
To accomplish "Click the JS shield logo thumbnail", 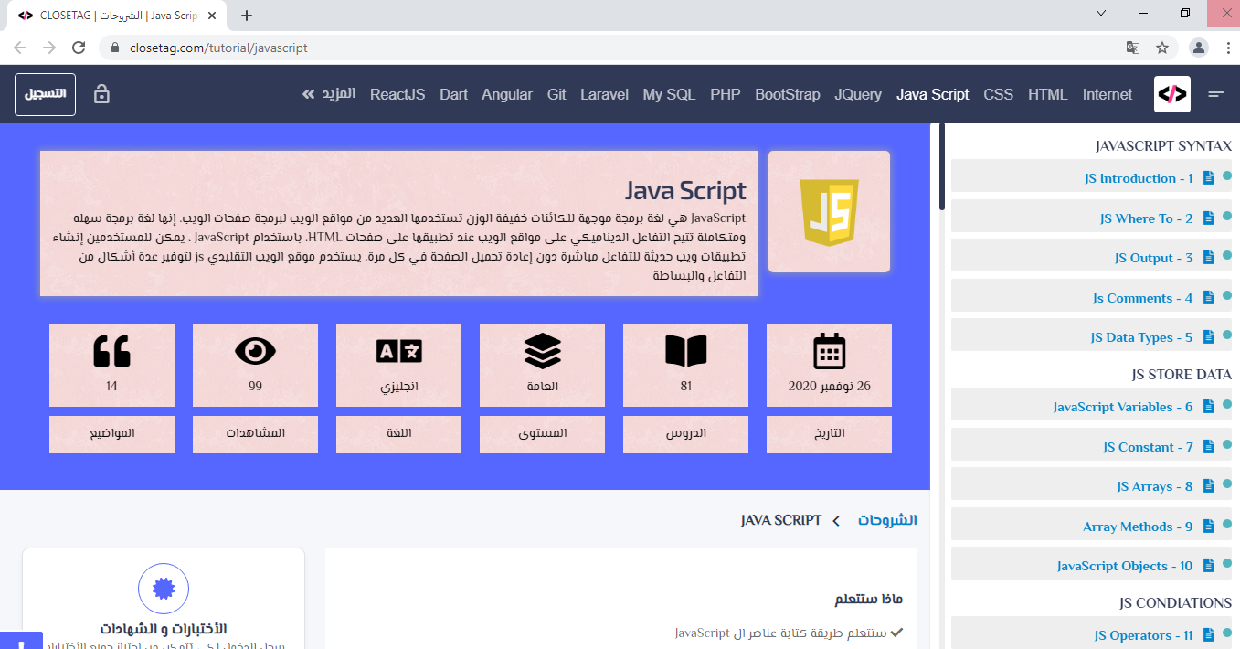I will [830, 211].
